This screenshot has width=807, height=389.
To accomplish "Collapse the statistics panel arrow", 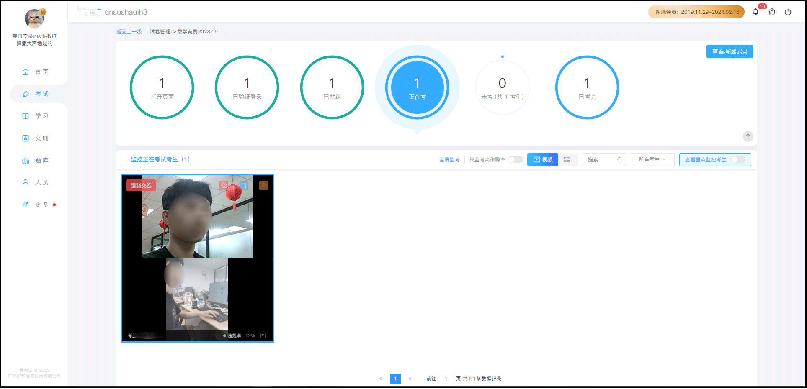I will tap(748, 136).
